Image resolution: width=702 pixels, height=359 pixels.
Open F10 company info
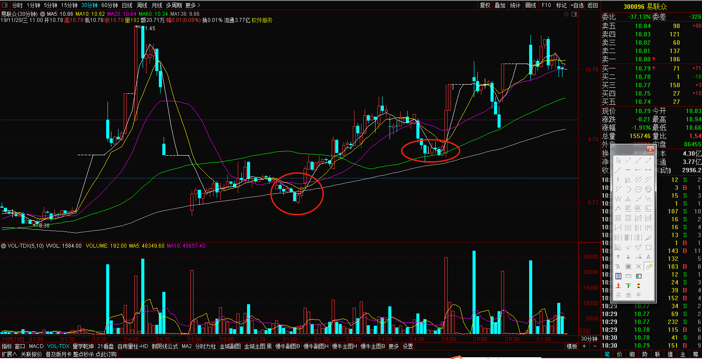(546, 5)
